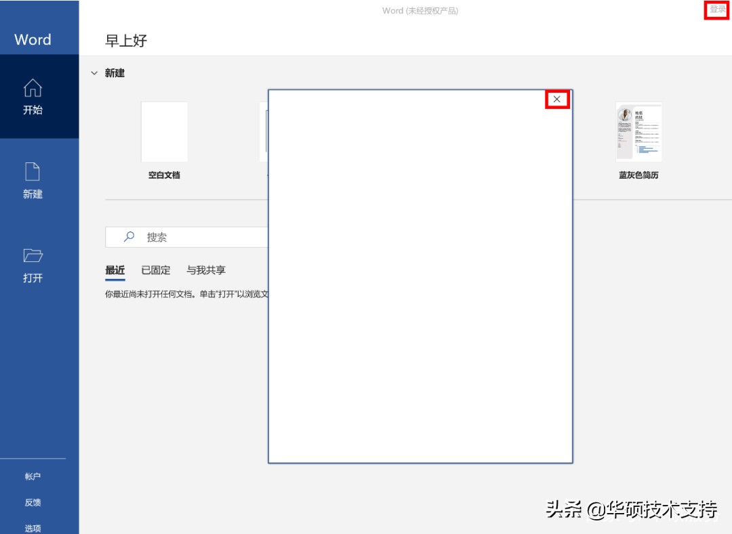
Task: Collapse the 新建 section chevron
Action: pyautogui.click(x=94, y=73)
